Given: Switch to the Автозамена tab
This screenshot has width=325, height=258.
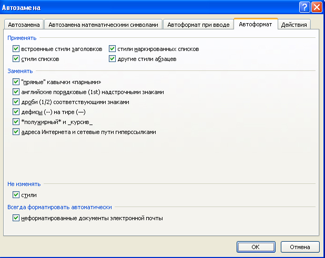Looking at the screenshot, I should click(23, 25).
